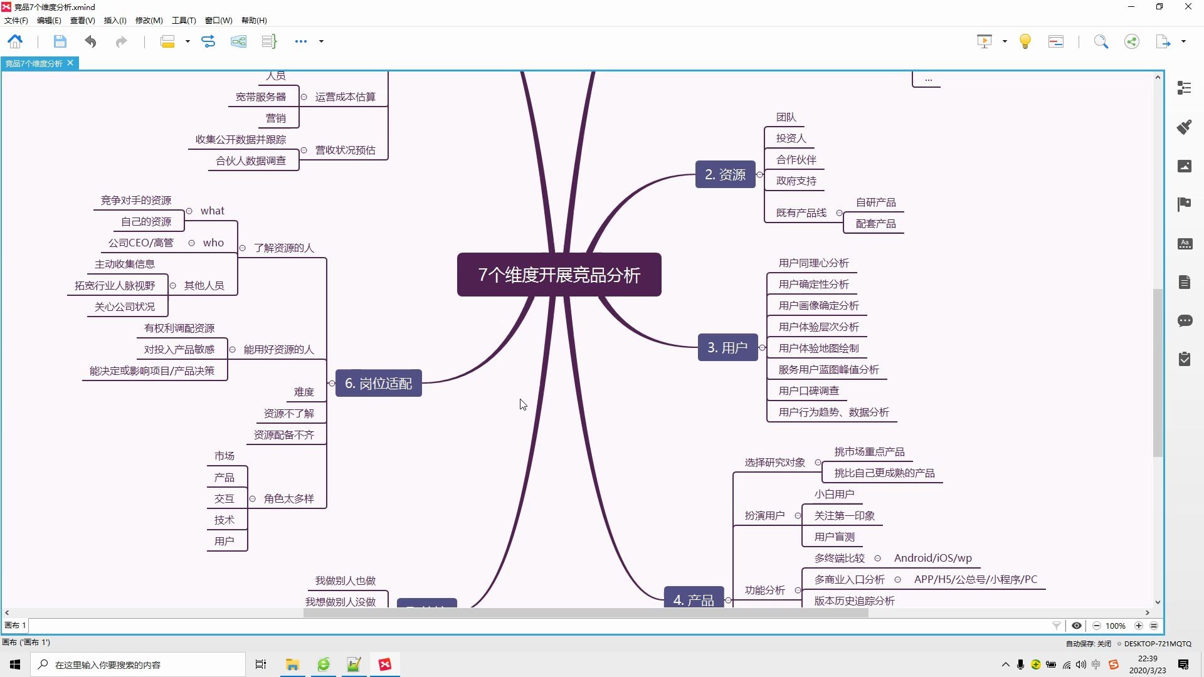Open the 帮助(H) menu
1204x677 pixels.
(x=254, y=21)
